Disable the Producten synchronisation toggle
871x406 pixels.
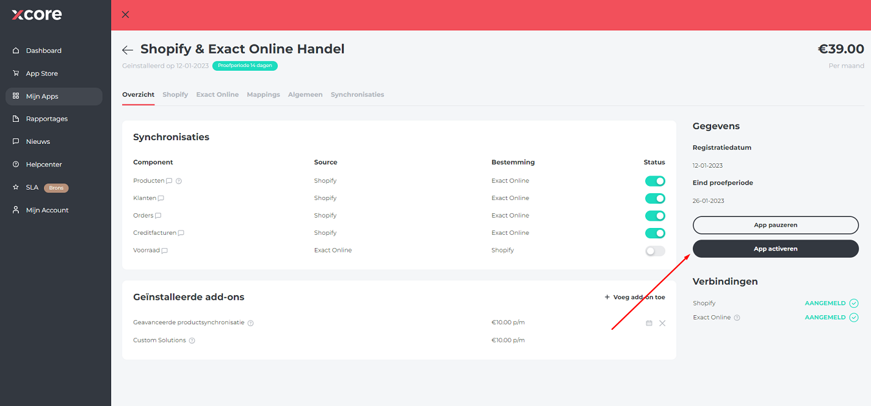coord(655,181)
